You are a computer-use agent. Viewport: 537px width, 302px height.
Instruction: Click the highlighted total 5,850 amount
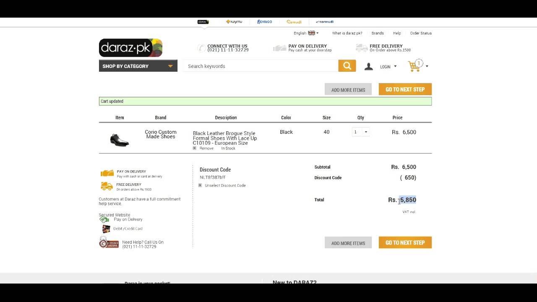408,200
